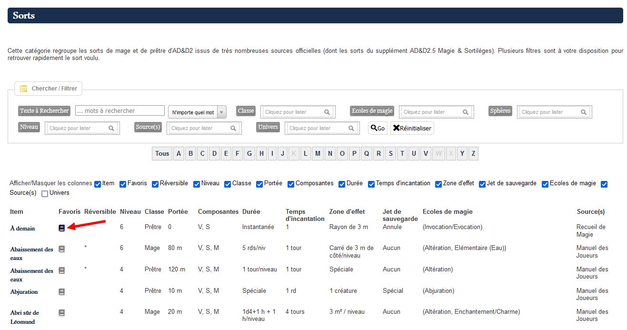Viewport: 627px width, 330px height.
Task: Open the Abjuration spell link
Action: tap(24, 292)
